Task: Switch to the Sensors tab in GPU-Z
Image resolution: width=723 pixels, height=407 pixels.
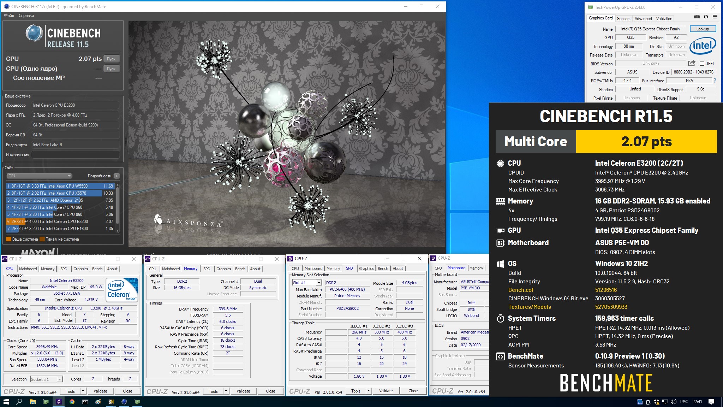Action: (623, 19)
